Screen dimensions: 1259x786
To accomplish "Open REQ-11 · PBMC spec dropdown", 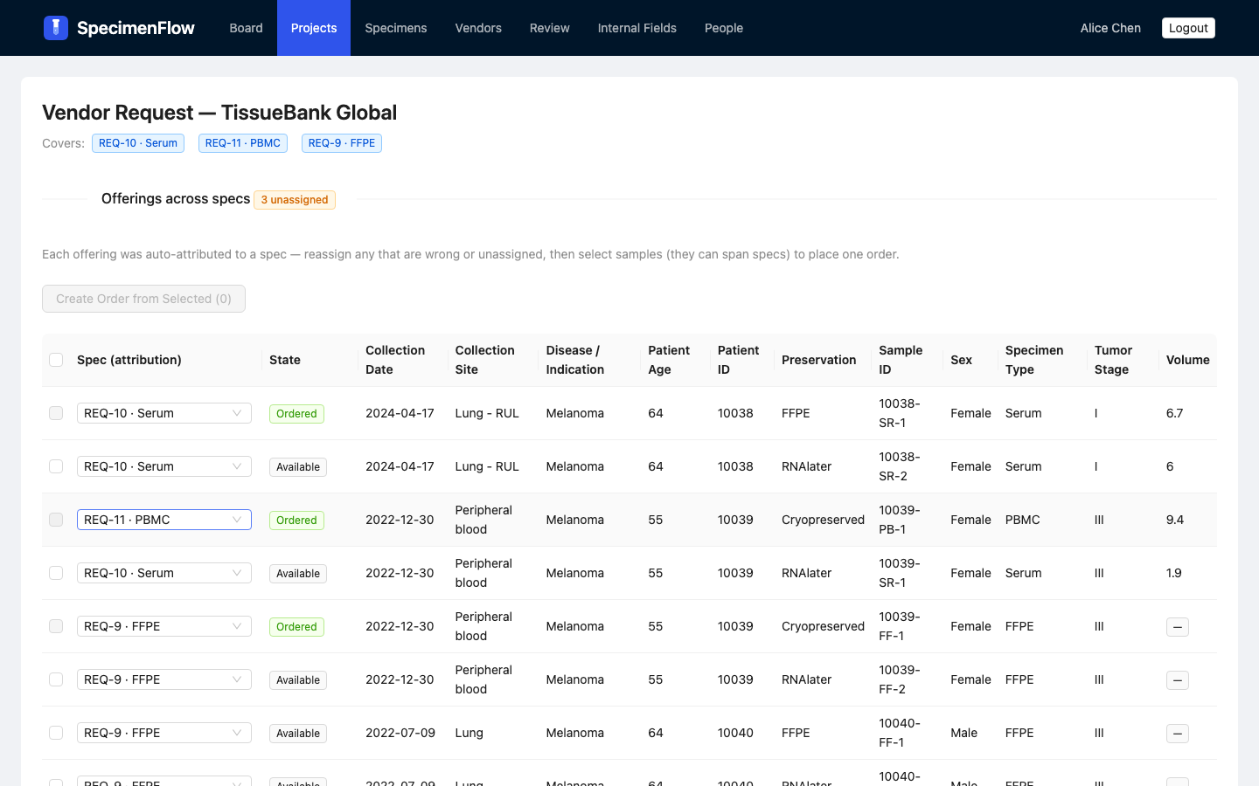I will point(164,520).
